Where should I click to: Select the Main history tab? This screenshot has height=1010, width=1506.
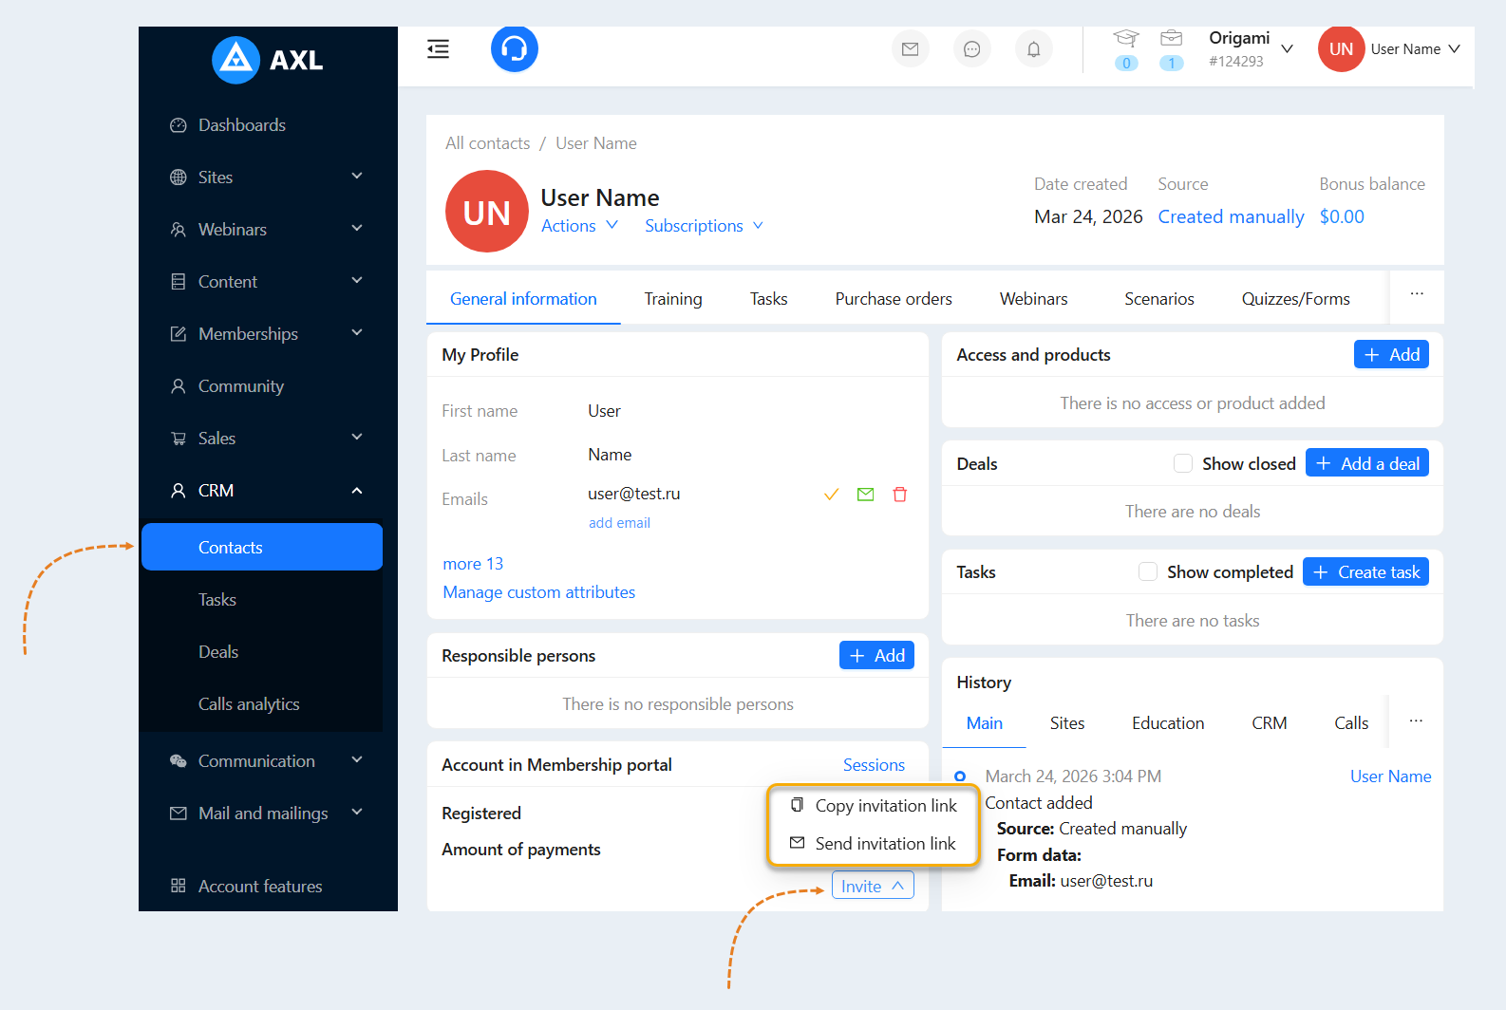984,723
